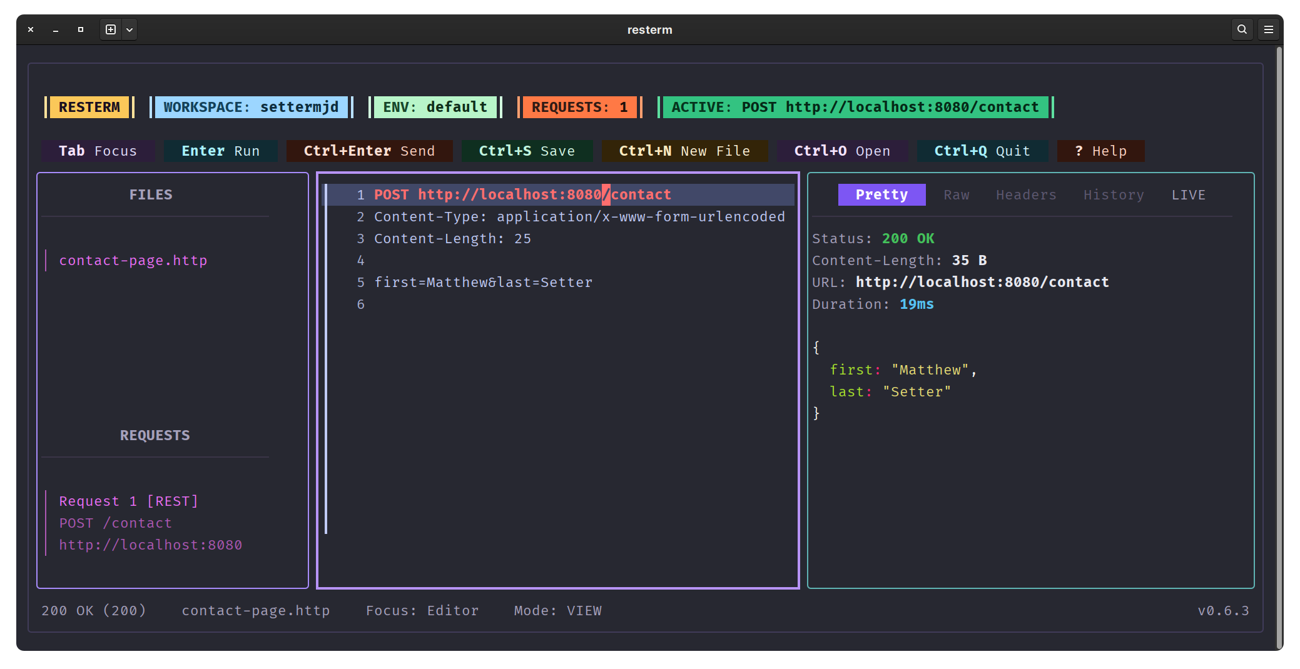Click the ? Help shortcut button

(1100, 151)
